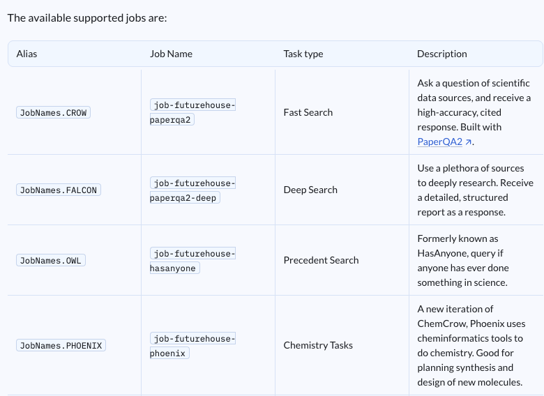Image resolution: width=544 pixels, height=396 pixels.
Task: Click the Task type column header
Action: click(x=303, y=54)
